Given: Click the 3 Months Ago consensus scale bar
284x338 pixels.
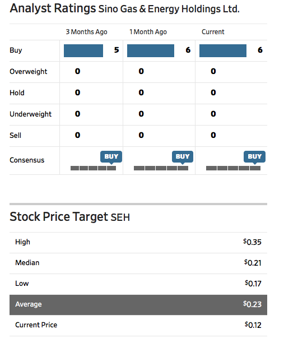Looking at the screenshot, I should (93, 168).
